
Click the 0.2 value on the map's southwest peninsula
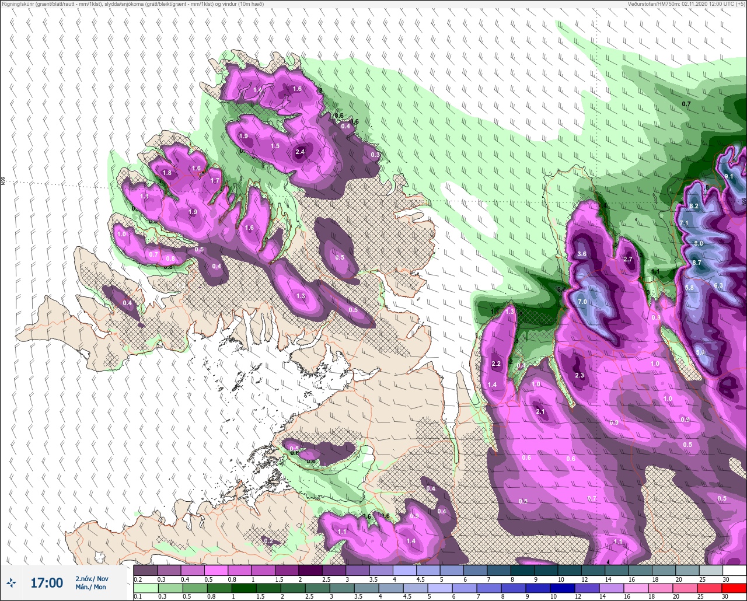click(x=268, y=541)
